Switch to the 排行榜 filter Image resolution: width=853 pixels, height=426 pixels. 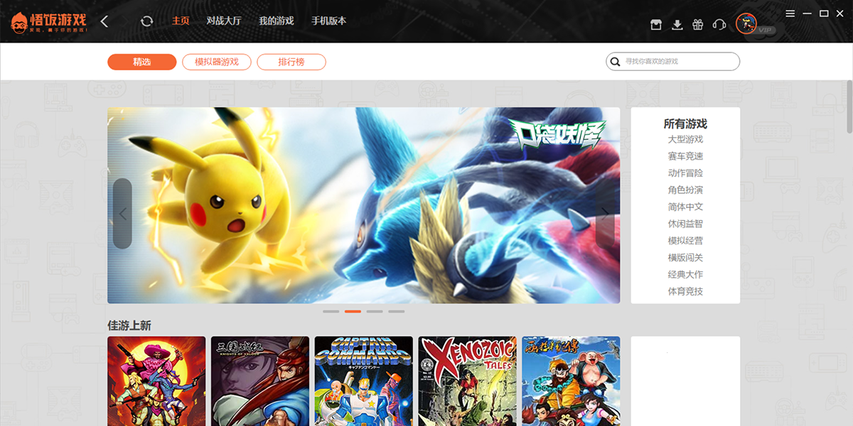pos(291,62)
